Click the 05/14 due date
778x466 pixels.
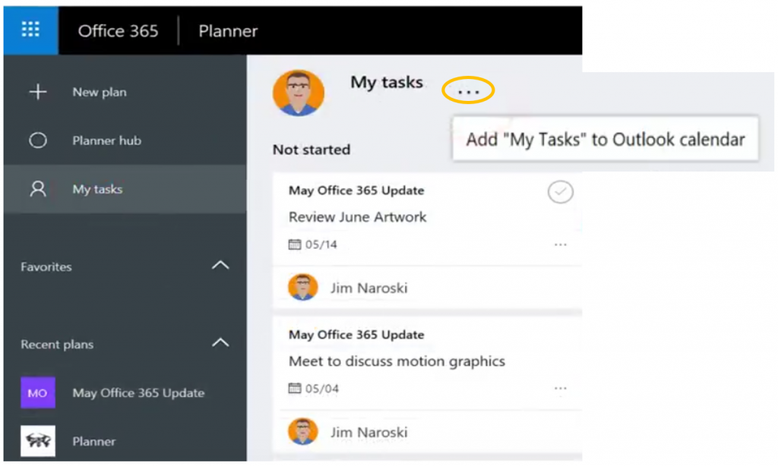click(321, 244)
